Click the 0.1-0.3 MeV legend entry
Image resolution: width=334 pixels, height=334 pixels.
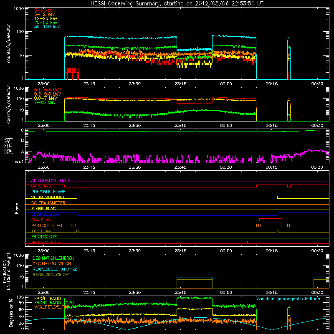(x=48, y=90)
